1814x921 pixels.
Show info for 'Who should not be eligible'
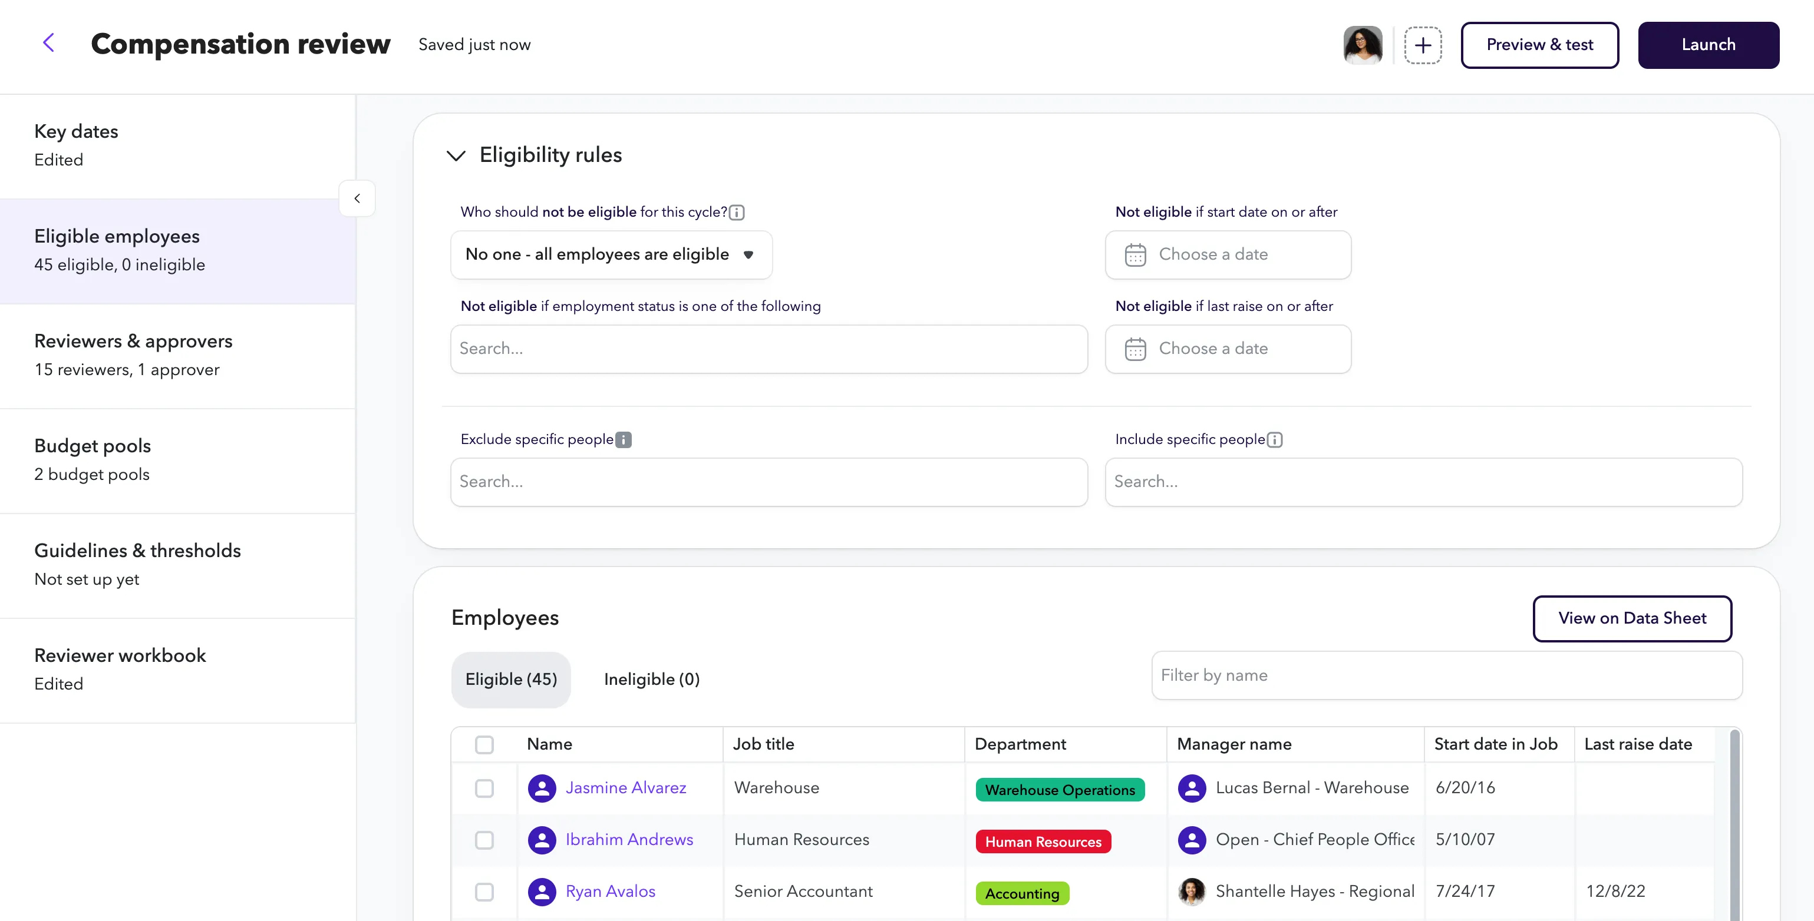click(737, 213)
